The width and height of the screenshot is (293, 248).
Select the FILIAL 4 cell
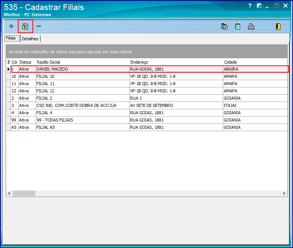tap(82, 113)
